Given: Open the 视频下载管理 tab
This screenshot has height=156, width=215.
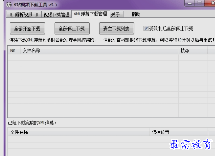Looking at the screenshot, I should [56, 14].
